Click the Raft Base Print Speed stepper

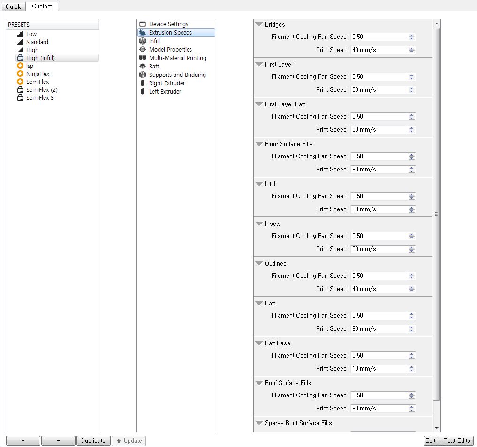coord(412,368)
